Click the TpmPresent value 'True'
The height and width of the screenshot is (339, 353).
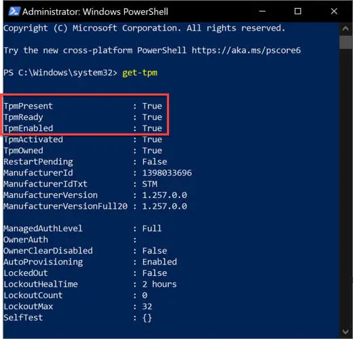coord(152,106)
